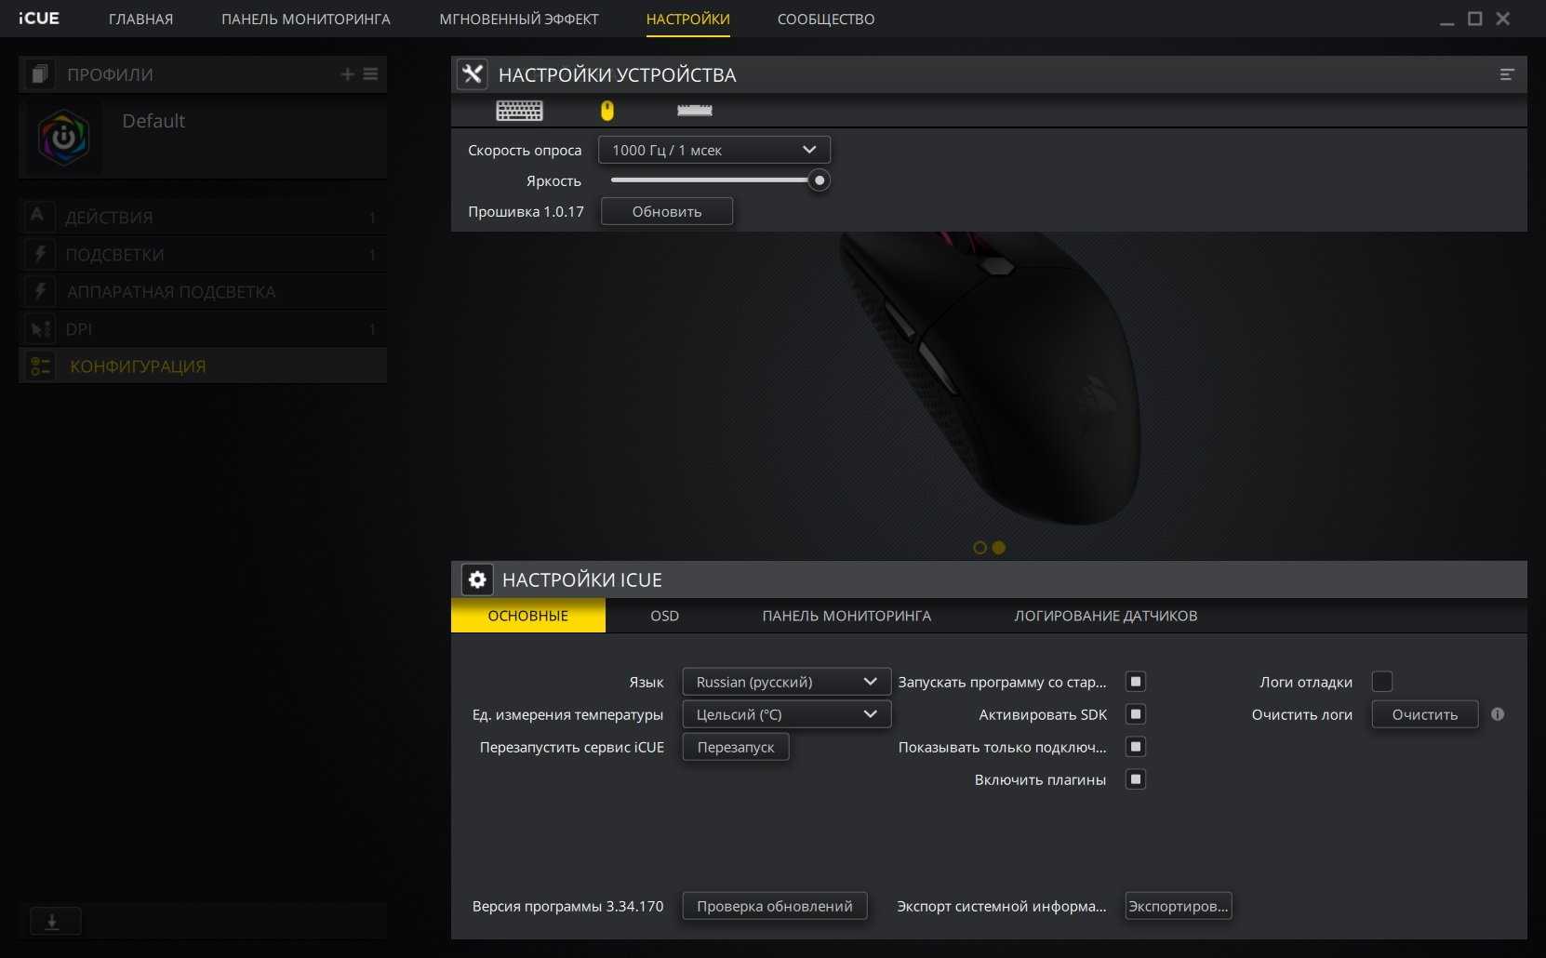This screenshot has width=1546, height=958.
Task: Add a new profile with plus icon
Action: pyautogui.click(x=347, y=74)
